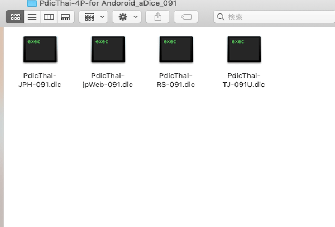This screenshot has width=335, height=227.
Task: Switch to list view mode
Action: click(x=32, y=17)
